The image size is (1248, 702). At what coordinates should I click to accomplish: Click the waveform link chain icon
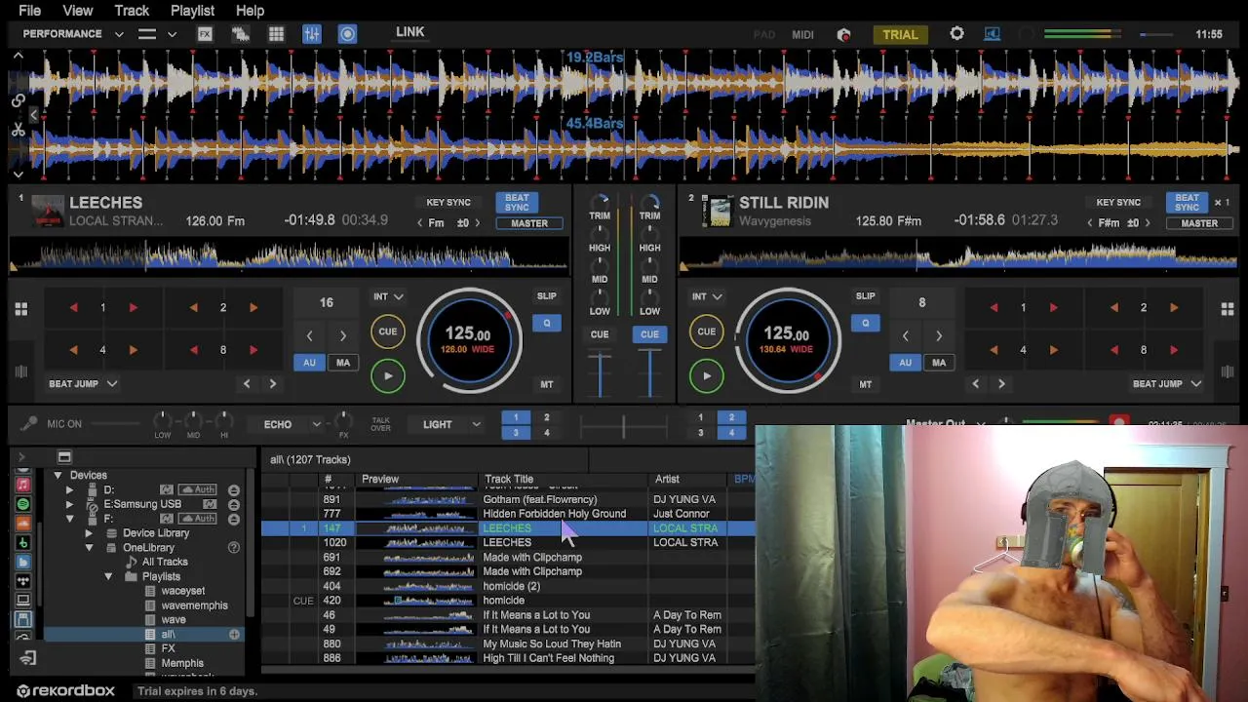[x=18, y=99]
